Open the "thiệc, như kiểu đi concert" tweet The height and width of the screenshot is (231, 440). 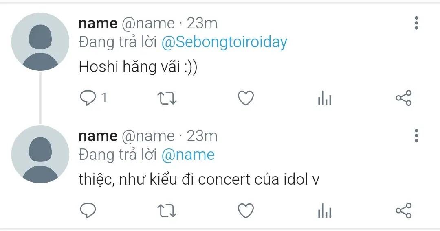point(199,179)
